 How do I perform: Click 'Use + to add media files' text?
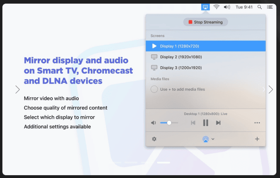coord(183,89)
